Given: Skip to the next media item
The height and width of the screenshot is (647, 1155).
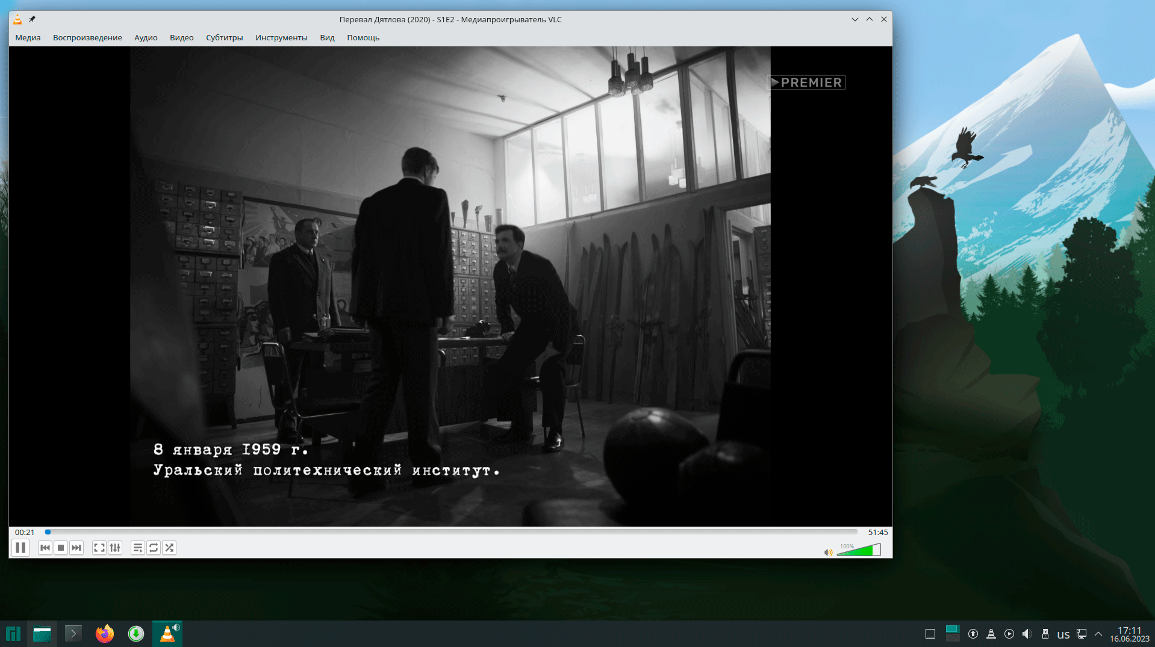Looking at the screenshot, I should click(x=76, y=548).
